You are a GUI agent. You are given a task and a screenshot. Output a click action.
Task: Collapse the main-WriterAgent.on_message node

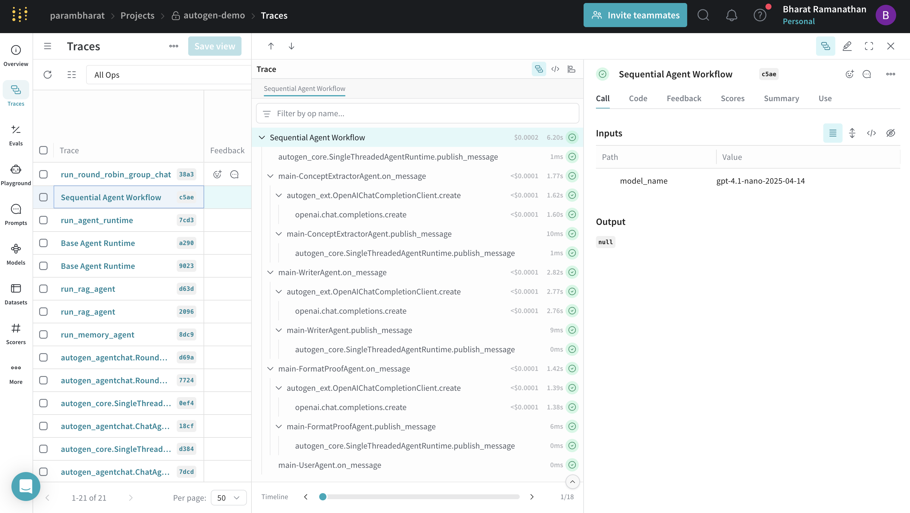(x=270, y=272)
